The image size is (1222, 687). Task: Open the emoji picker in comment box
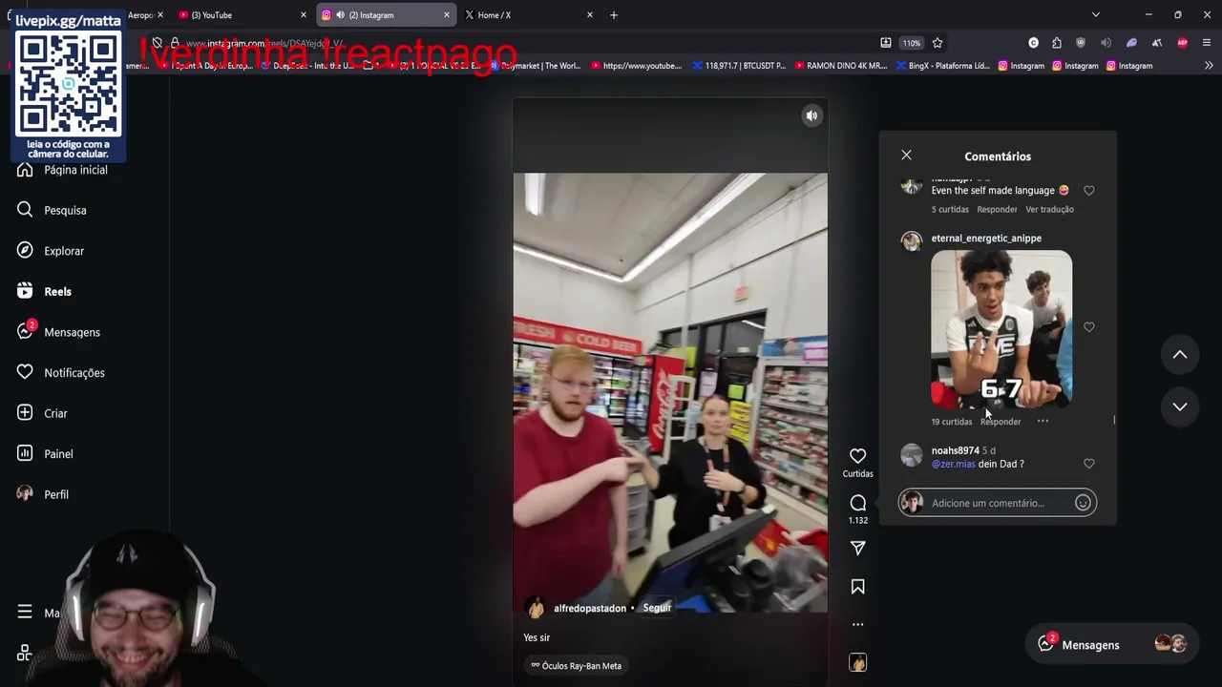point(1083,503)
